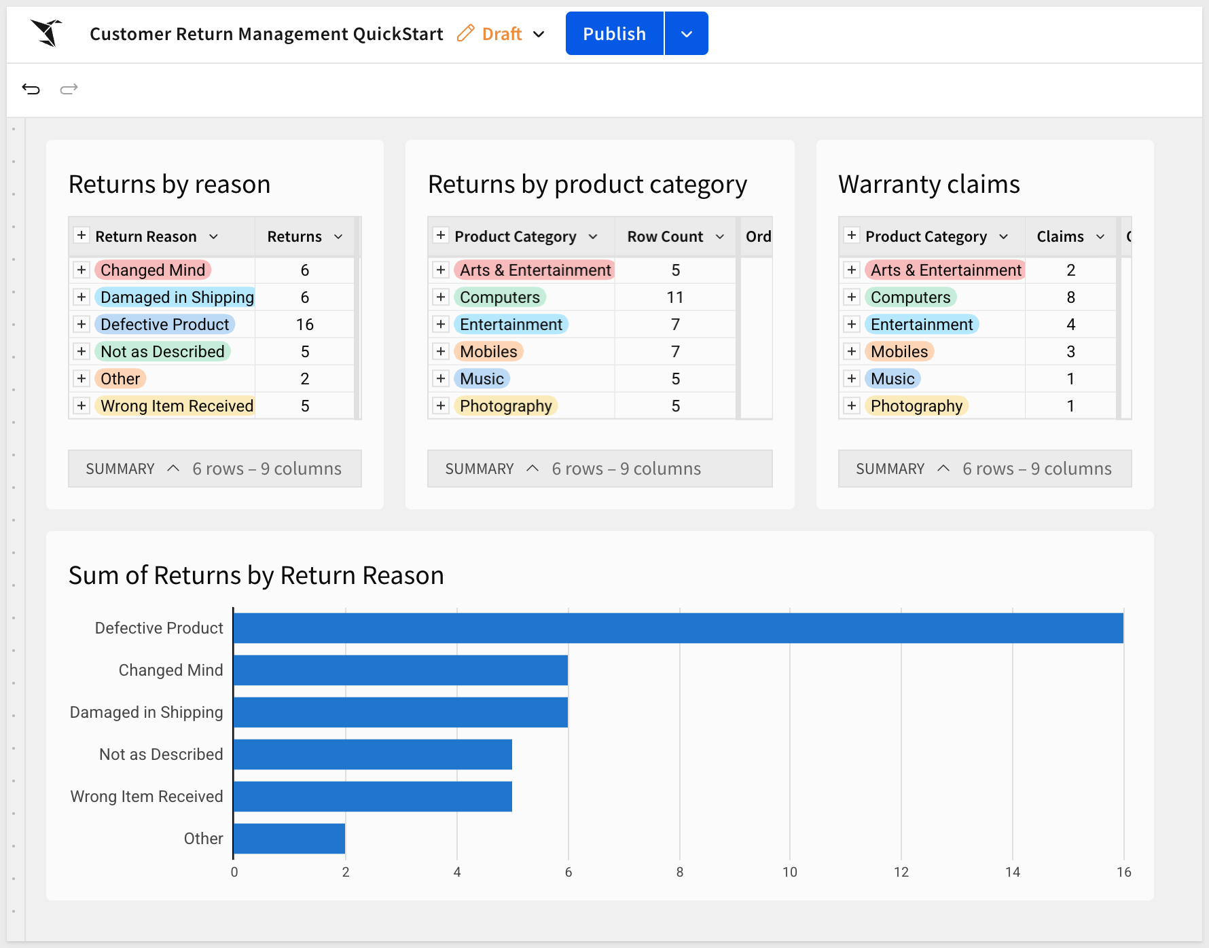Click the pencil icon beside Draft
The width and height of the screenshot is (1209, 948).
(x=465, y=33)
